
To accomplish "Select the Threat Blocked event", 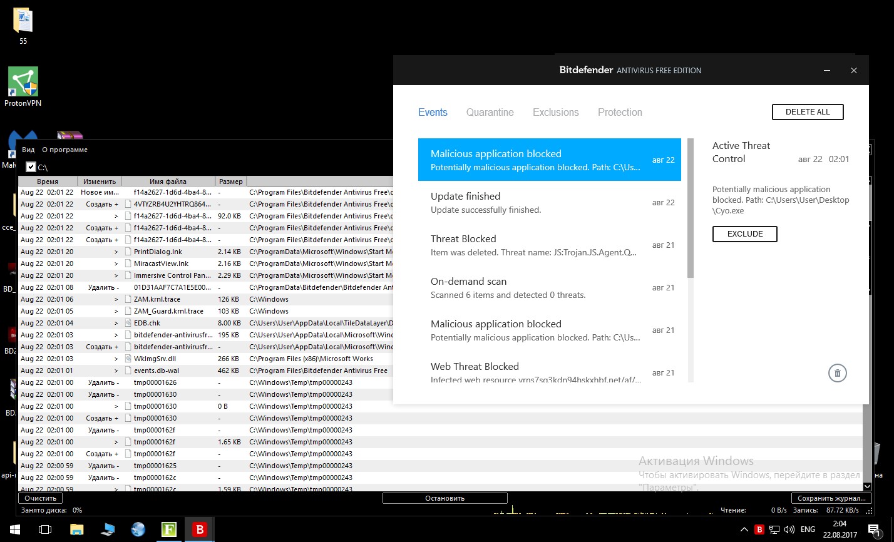I will (550, 245).
